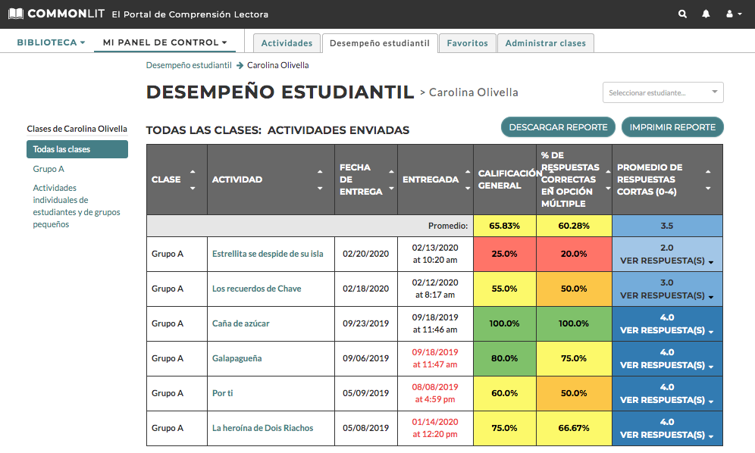Screen dimensions: 755x453
Task: Open activity Caña de azúcar
Action: tap(241, 323)
